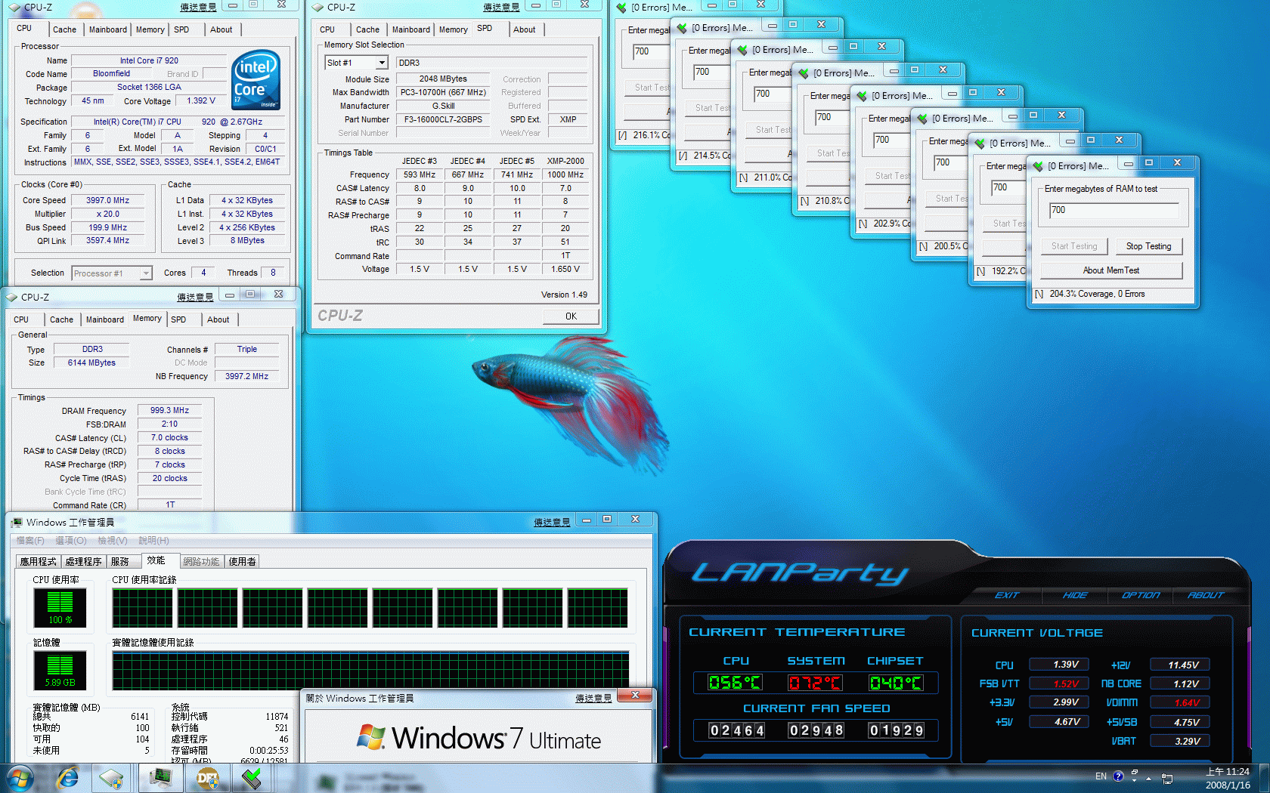Click the frontmost MemTest window title icon
The height and width of the screenshot is (793, 1270).
(x=1038, y=165)
